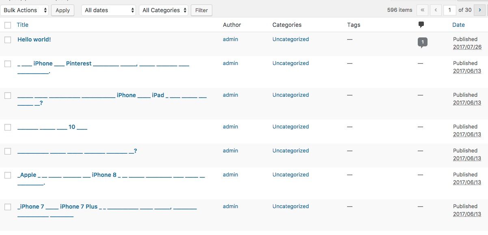The width and height of the screenshot is (488, 235).
Task: Sort posts by the Title column
Action: tap(22, 25)
